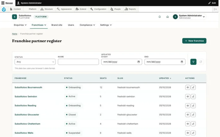Click into the Name filter field
Viewport: 220px width, 137px height.
pyautogui.click(x=78, y=62)
